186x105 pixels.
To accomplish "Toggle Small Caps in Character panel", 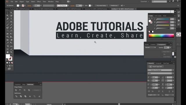I will tap(153, 92).
